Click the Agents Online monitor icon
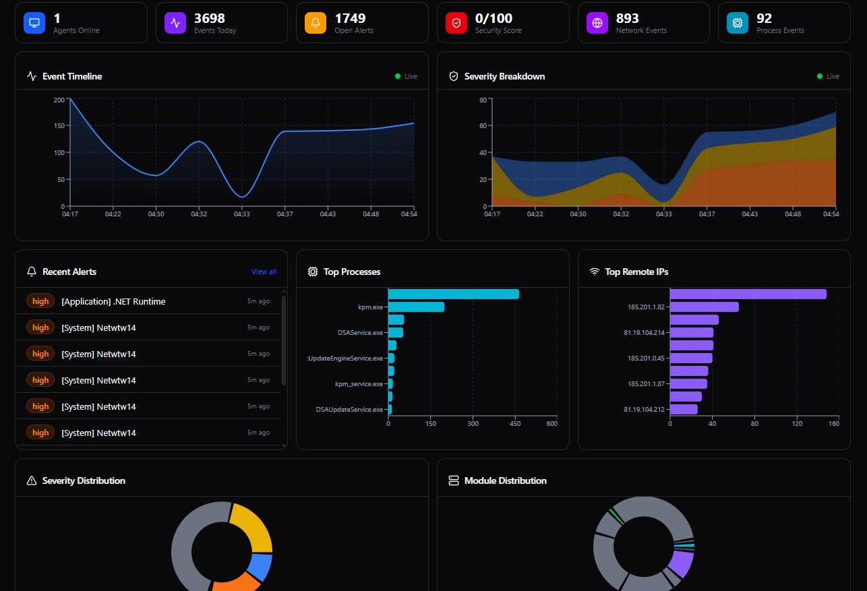The height and width of the screenshot is (591, 867). (x=34, y=22)
